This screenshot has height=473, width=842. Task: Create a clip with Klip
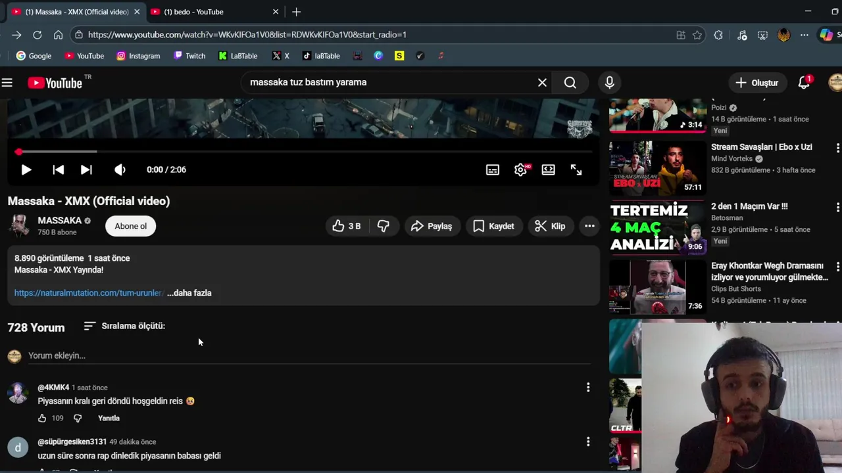click(551, 226)
